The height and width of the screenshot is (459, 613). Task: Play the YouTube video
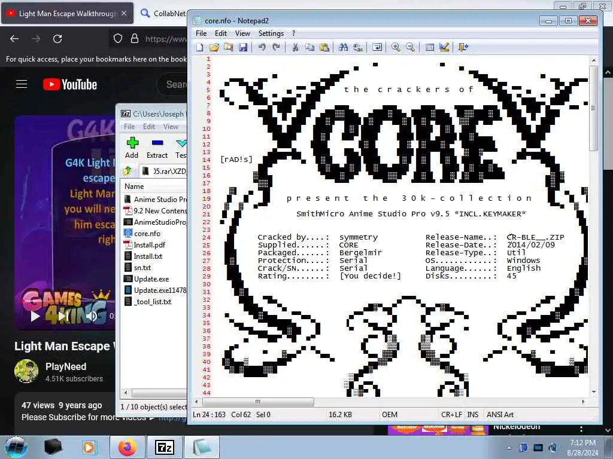[x=35, y=316]
